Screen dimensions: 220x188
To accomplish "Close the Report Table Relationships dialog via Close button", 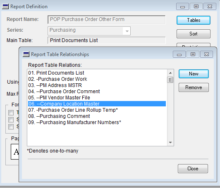I will [x=193, y=169].
